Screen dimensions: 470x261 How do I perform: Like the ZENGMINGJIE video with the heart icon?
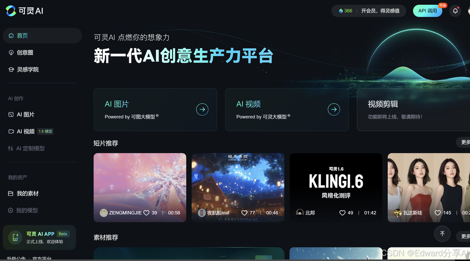coord(146,213)
